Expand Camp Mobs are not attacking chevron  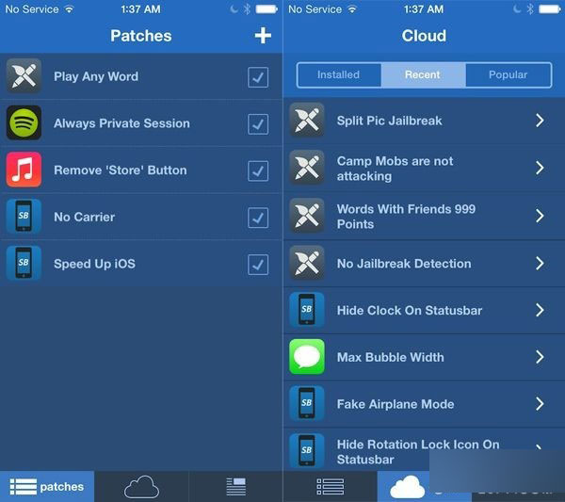click(540, 168)
